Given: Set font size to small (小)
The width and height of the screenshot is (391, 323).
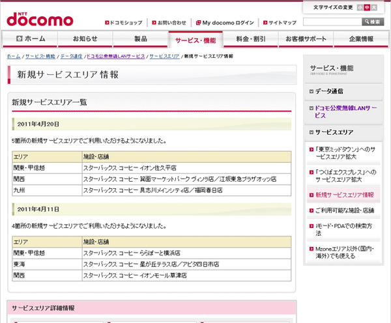Looking at the screenshot, I should coord(358,8).
